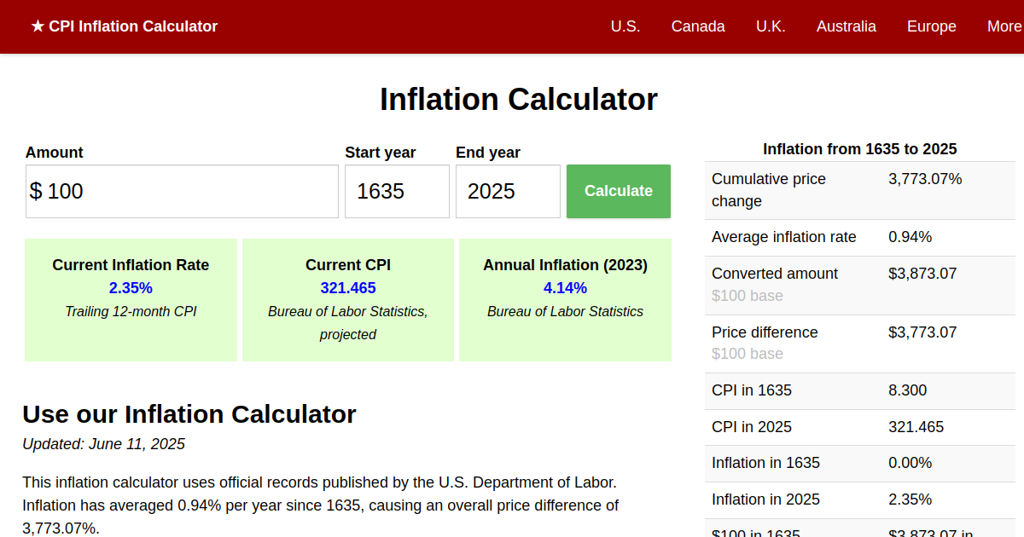
Task: Select the End year field showing 2025
Action: [508, 192]
